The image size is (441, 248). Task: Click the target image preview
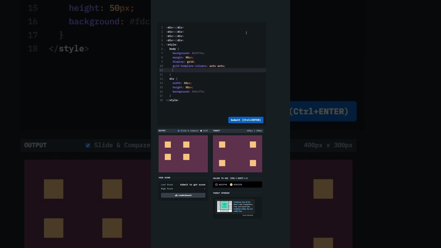point(237,154)
